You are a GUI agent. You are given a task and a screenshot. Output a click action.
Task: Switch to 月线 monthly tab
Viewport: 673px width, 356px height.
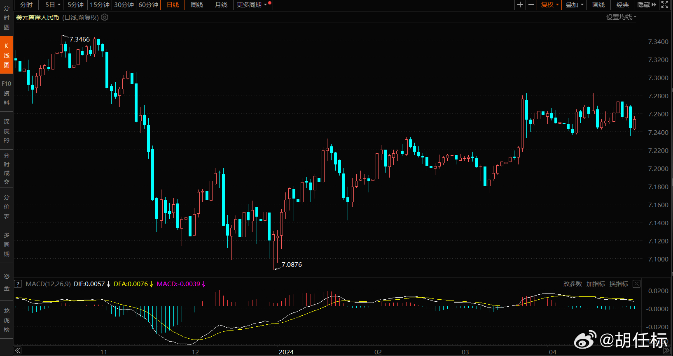coord(221,5)
